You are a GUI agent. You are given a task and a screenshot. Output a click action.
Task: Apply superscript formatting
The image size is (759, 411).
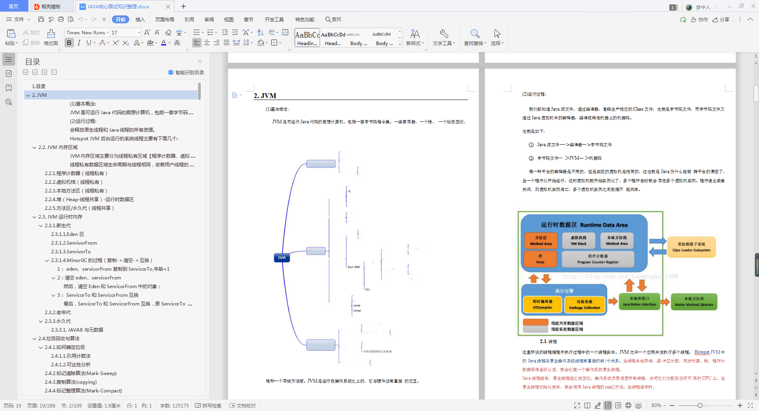tap(116, 43)
